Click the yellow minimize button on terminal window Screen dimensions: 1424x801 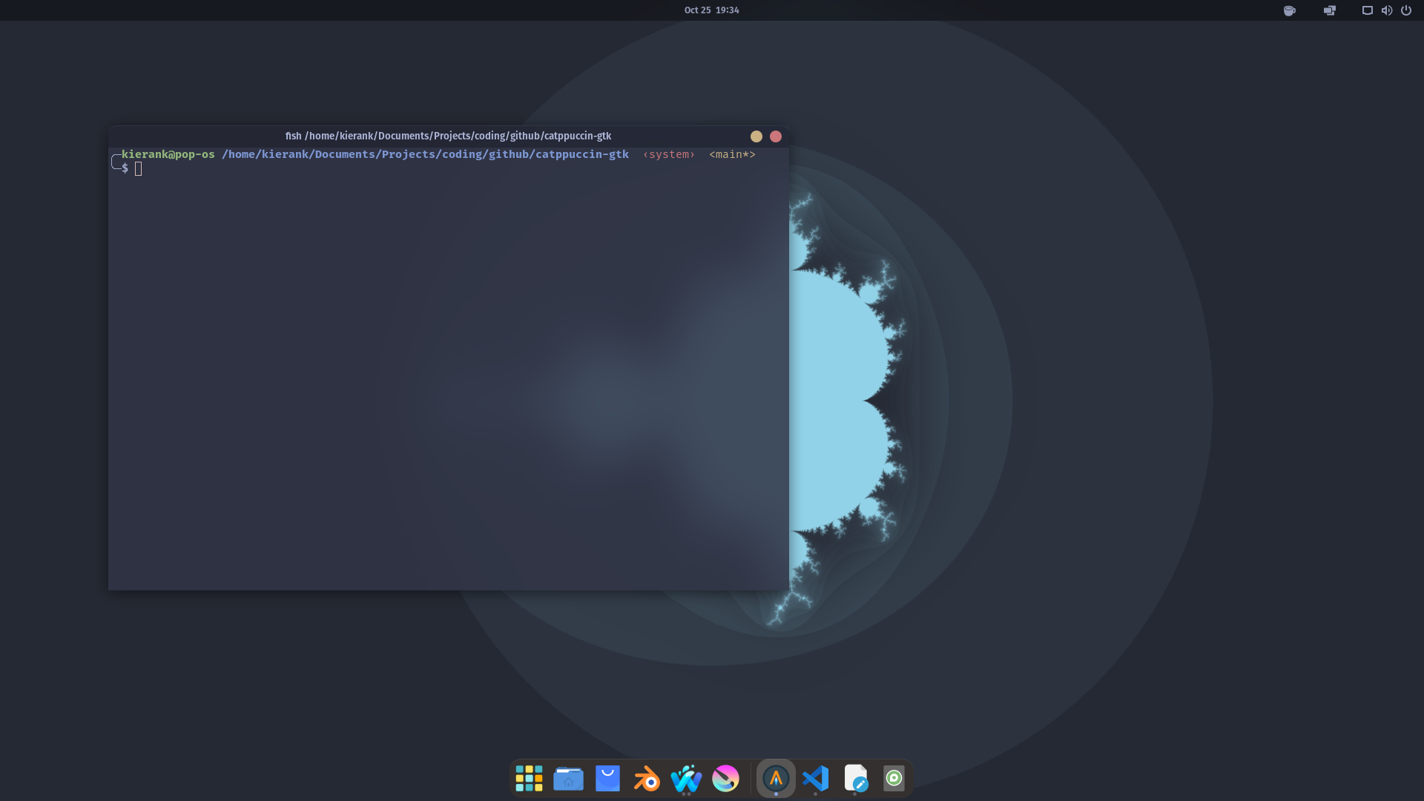(x=756, y=136)
